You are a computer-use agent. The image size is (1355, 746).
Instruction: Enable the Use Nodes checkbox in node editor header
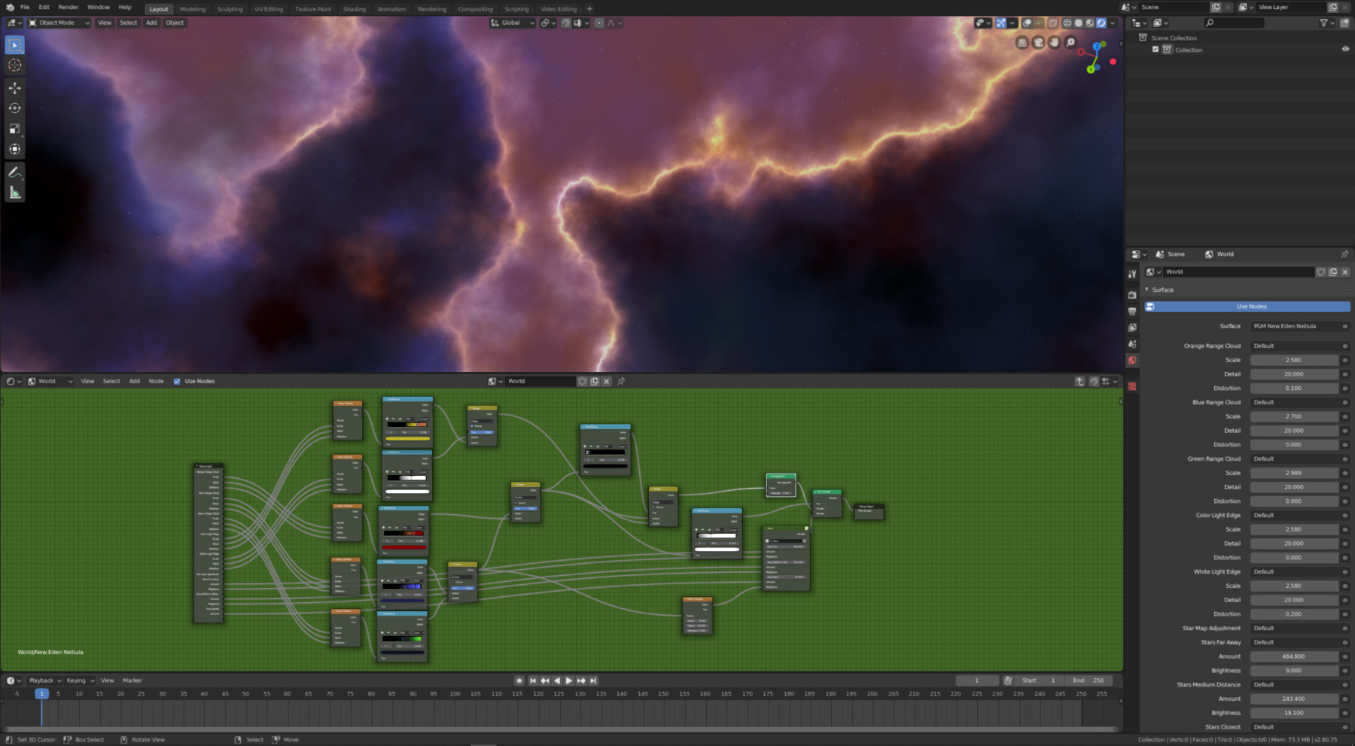(177, 381)
